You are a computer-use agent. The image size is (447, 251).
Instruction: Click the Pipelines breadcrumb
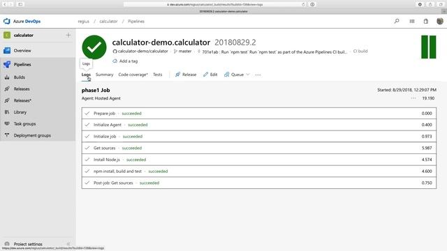(x=136, y=22)
